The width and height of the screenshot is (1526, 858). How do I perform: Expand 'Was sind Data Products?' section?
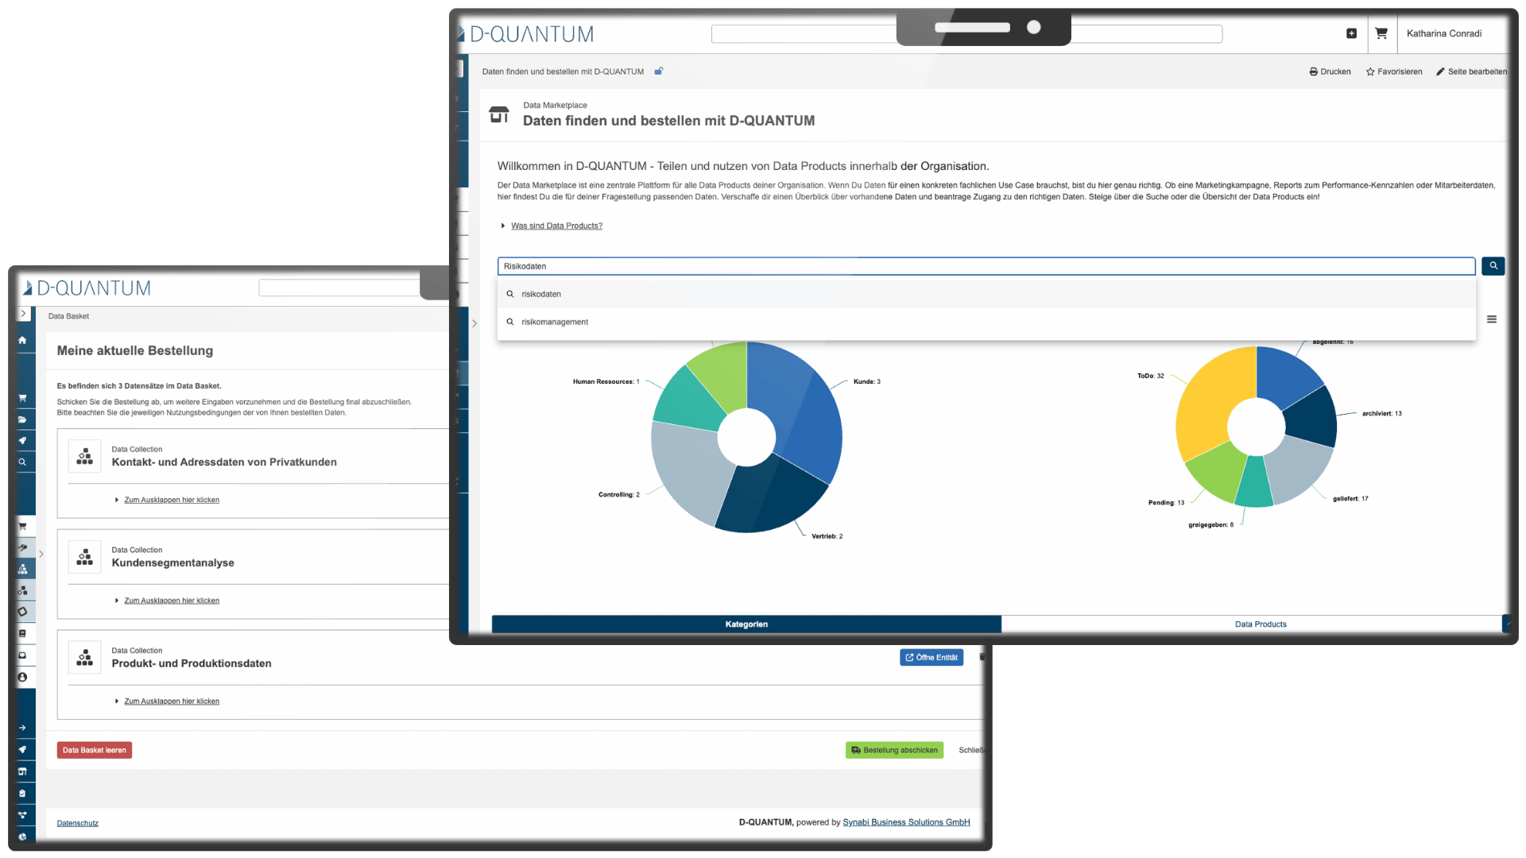tap(556, 226)
